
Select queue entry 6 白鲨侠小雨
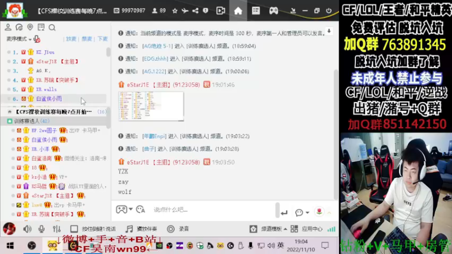pyautogui.click(x=53, y=98)
